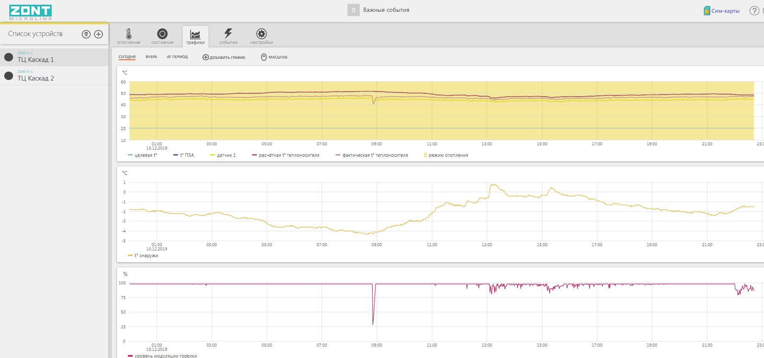Click the SIM card icon

click(707, 11)
